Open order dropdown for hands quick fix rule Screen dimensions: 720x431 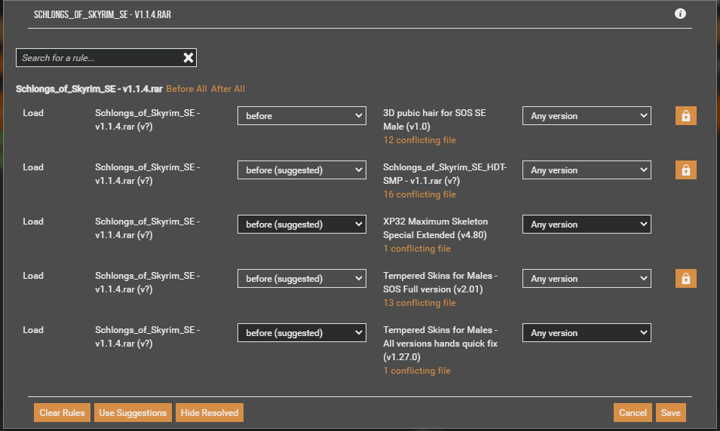(x=302, y=333)
